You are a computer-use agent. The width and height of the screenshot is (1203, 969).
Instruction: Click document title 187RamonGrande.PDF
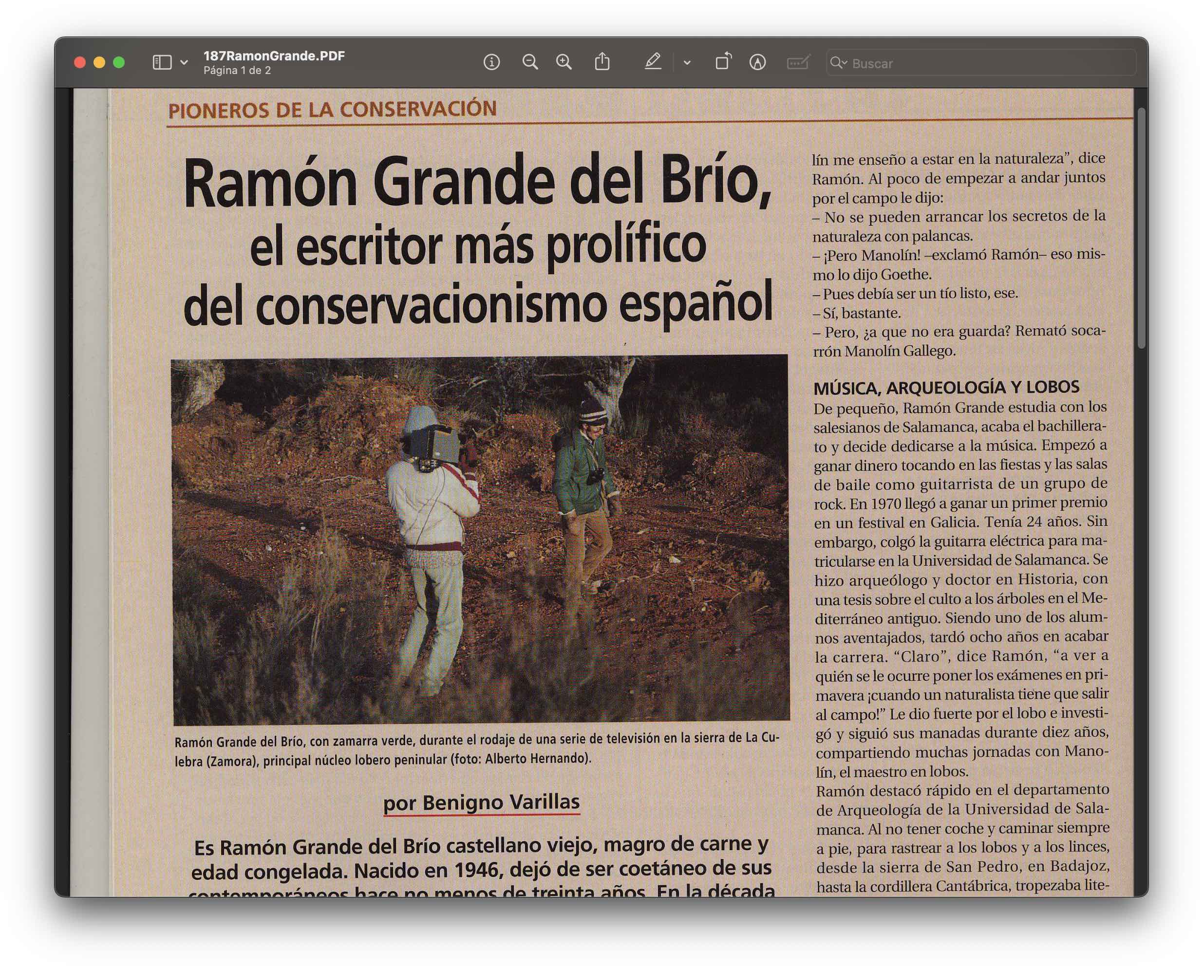(274, 55)
